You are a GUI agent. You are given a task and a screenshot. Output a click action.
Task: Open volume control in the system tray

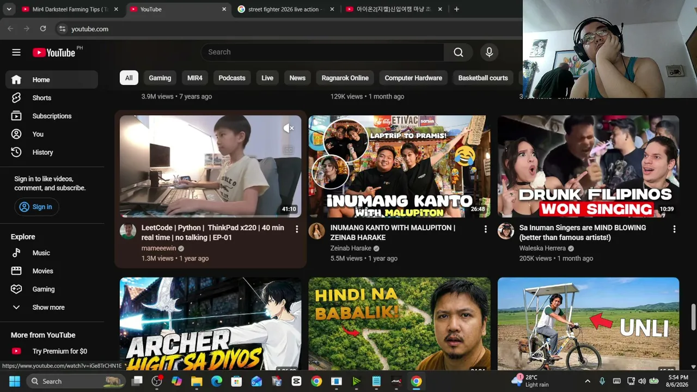coord(642,381)
